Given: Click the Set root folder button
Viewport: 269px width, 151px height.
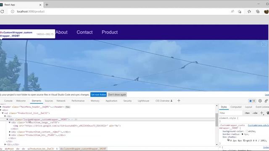Looking at the screenshot, I should click(98, 95).
